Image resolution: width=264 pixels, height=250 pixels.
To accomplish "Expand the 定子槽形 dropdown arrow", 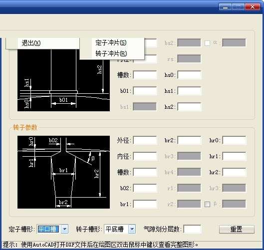I will 65,229.
